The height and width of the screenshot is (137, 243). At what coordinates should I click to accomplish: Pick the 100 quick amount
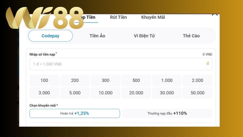tap(44, 80)
